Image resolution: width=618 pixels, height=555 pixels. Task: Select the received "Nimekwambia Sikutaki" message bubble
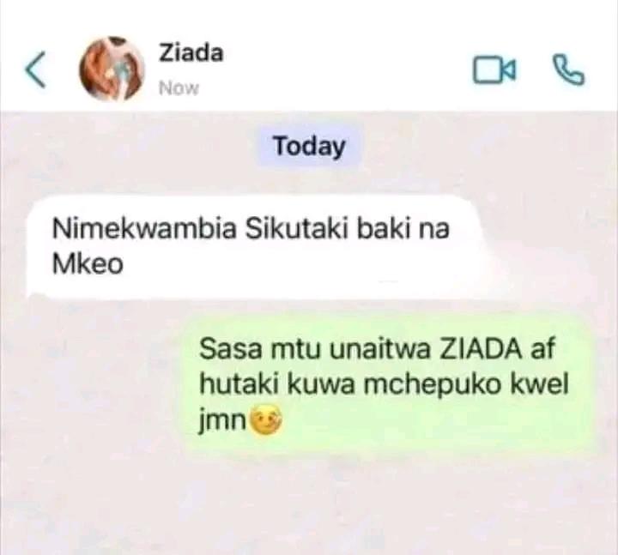click(x=256, y=247)
